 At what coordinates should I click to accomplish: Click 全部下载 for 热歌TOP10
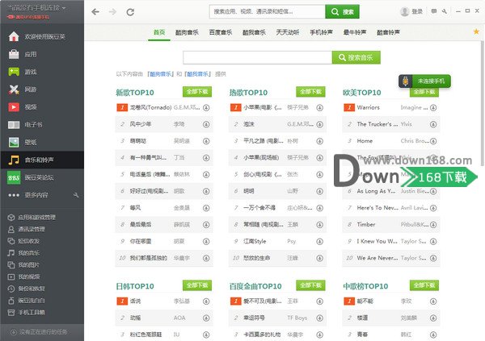[x=310, y=92]
